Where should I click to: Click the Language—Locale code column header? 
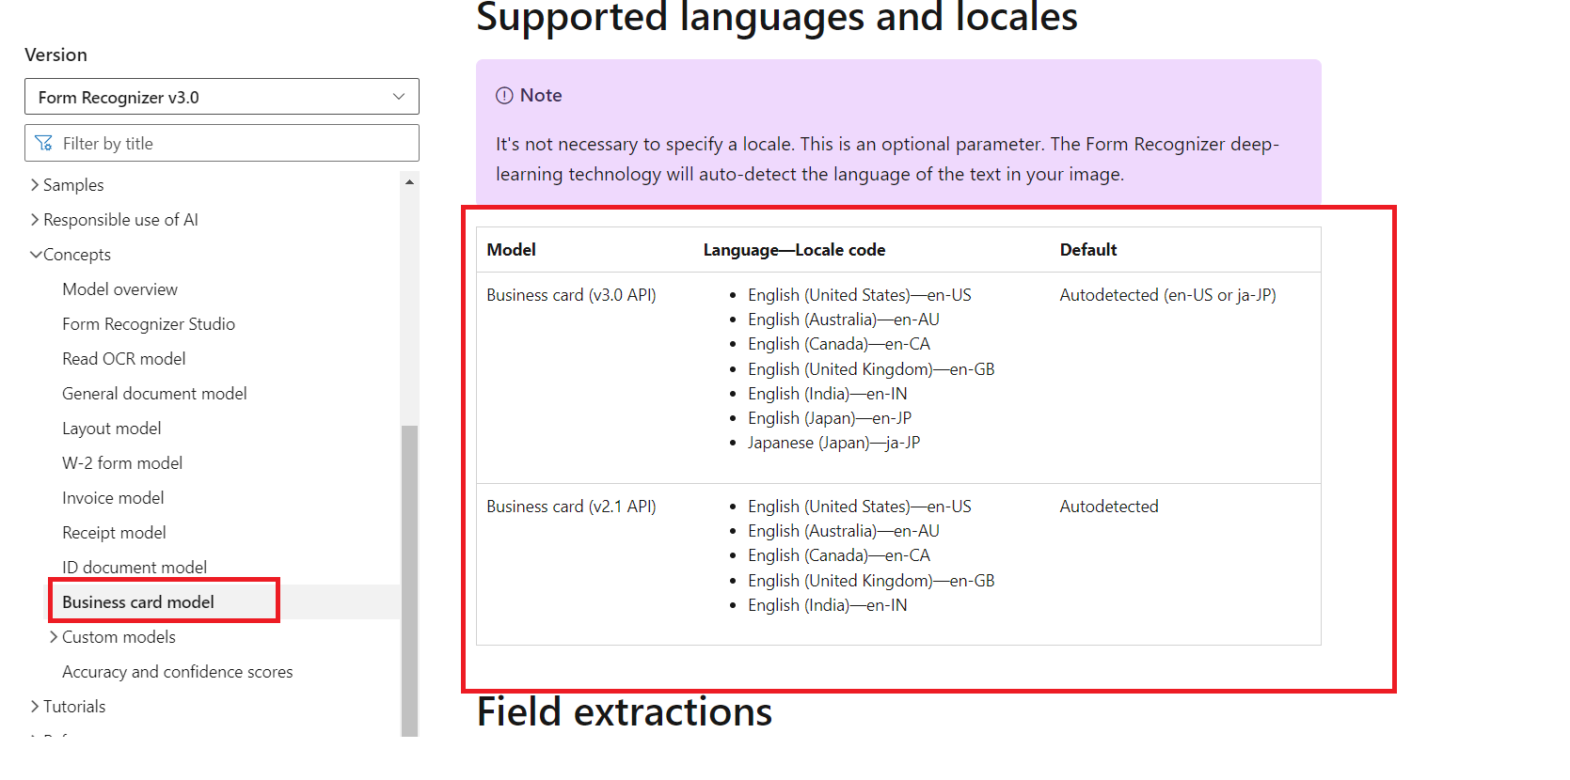(x=794, y=250)
